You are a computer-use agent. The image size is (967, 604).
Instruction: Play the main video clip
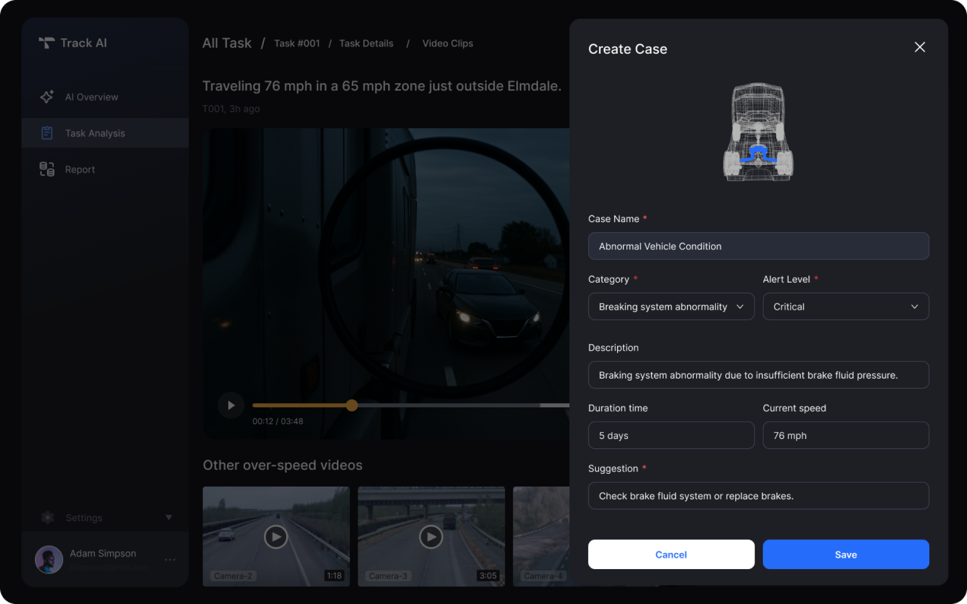pos(231,406)
